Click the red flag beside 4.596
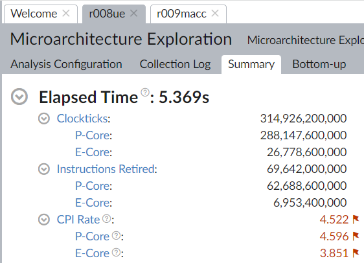This screenshot has width=364, height=263. pyautogui.click(x=356, y=236)
